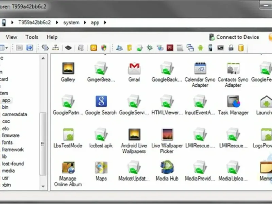Click the green gear toolbar icon
This screenshot has width=272, height=204.
pos(149,48)
